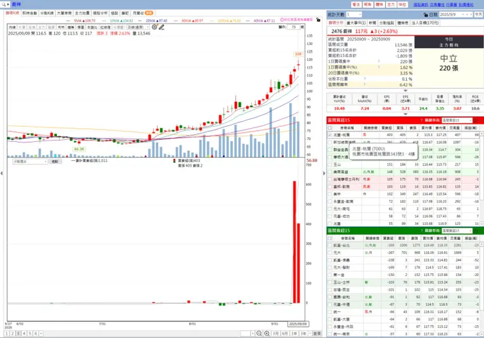Go to previous date arrow

(467, 14)
